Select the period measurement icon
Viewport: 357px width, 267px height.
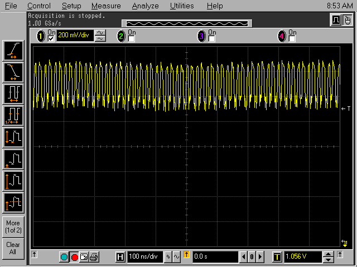point(13,93)
